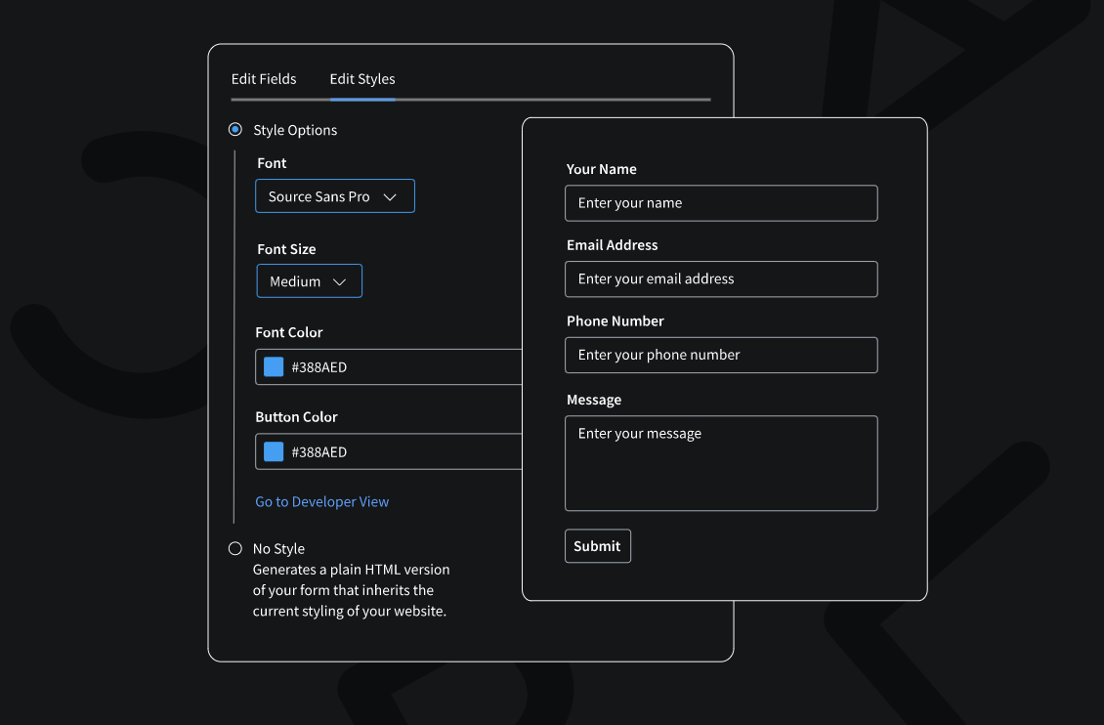Image resolution: width=1104 pixels, height=725 pixels.
Task: Focus the Enter your name field
Action: pyautogui.click(x=721, y=203)
